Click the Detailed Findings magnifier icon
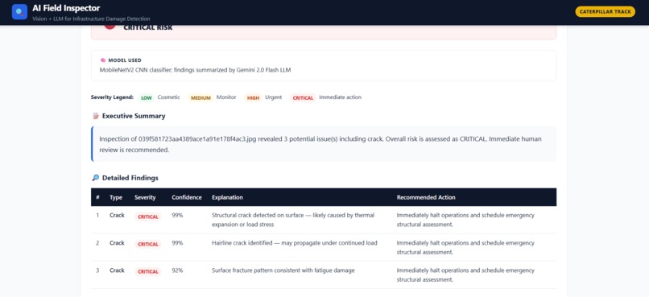649x297 pixels. 96,178
